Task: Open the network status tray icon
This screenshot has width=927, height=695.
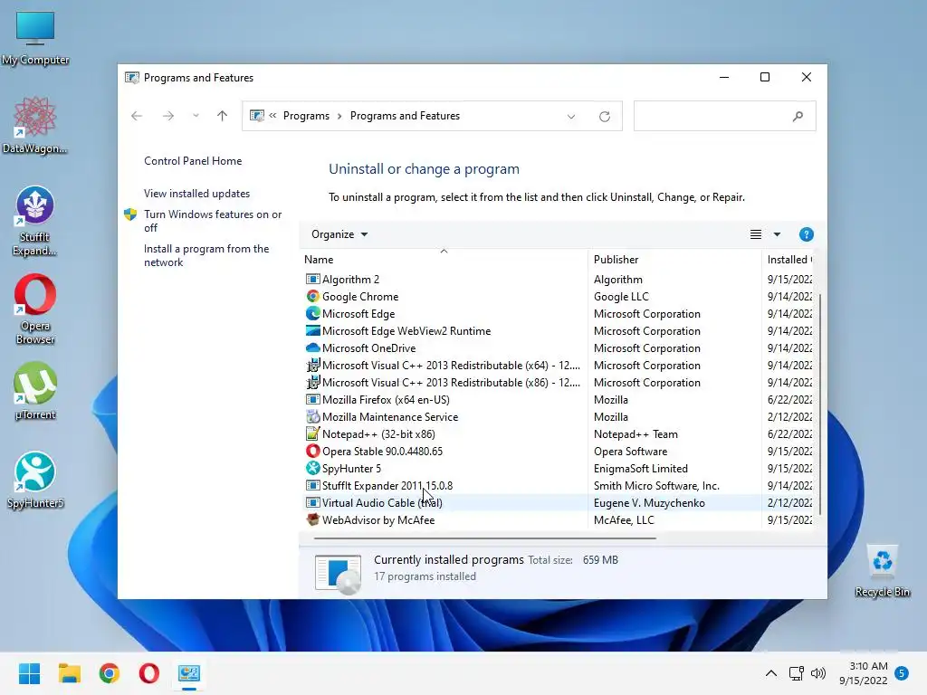Action: pyautogui.click(x=796, y=673)
